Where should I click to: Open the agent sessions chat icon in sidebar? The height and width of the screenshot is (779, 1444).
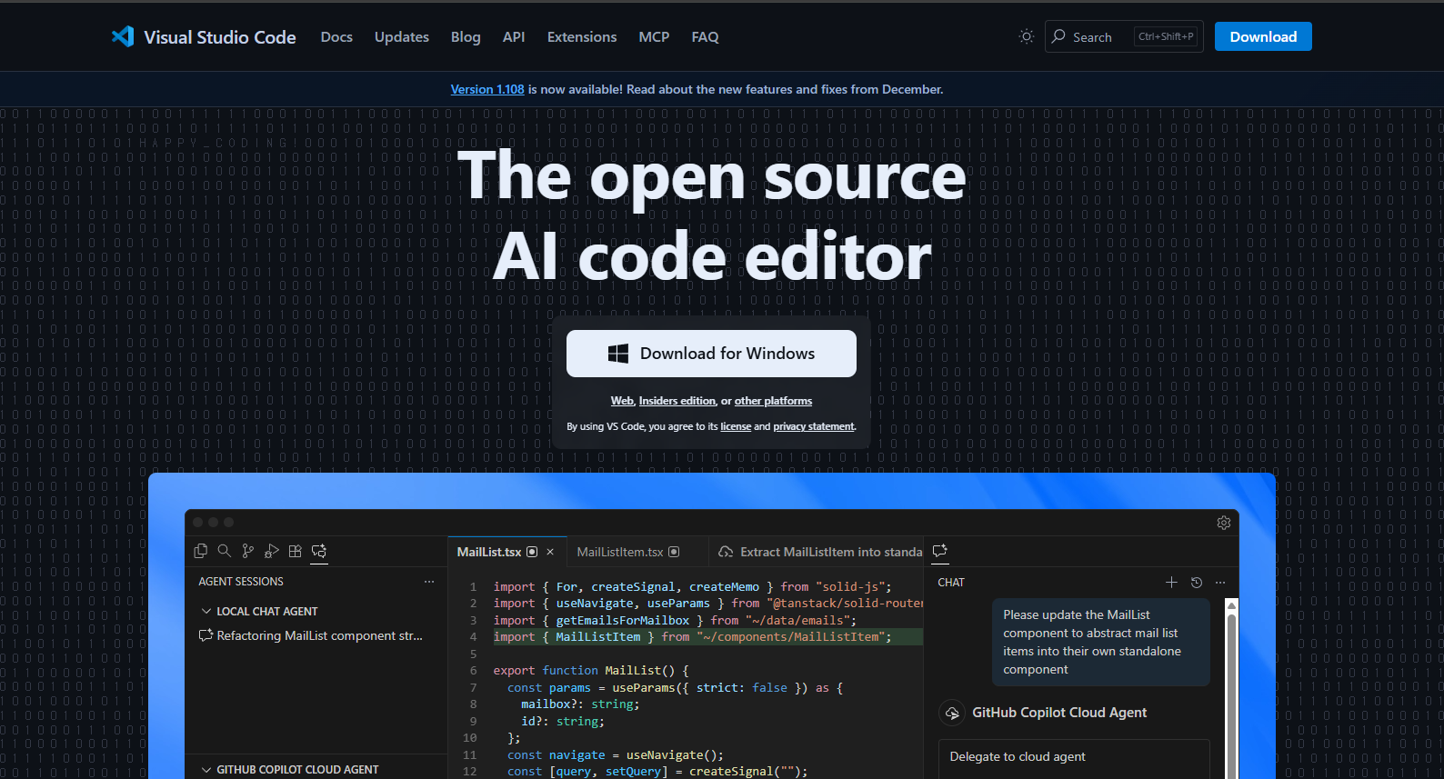pyautogui.click(x=319, y=551)
